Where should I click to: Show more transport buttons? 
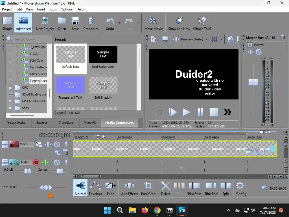(227, 112)
